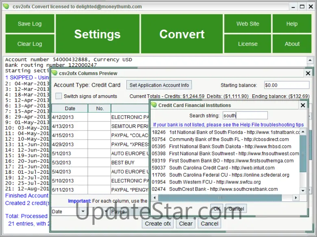The height and width of the screenshot is (237, 317).
Task: Select South Carolina Federal CU entry
Action: (x=225, y=175)
